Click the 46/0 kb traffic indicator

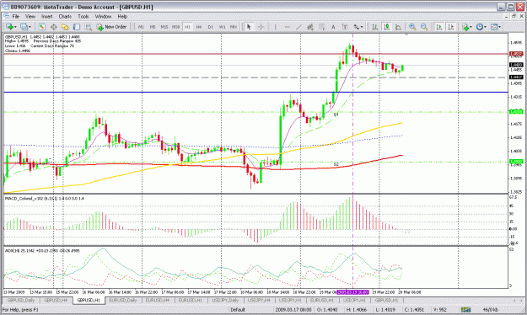click(x=490, y=310)
